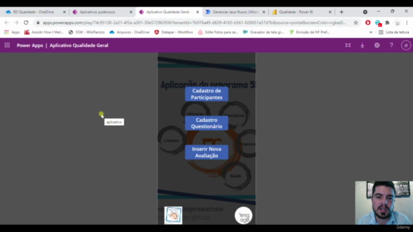Open Emissão de NF Pref bookmark
Image resolution: width=413 pixels, height=232 pixels.
[x=309, y=32]
